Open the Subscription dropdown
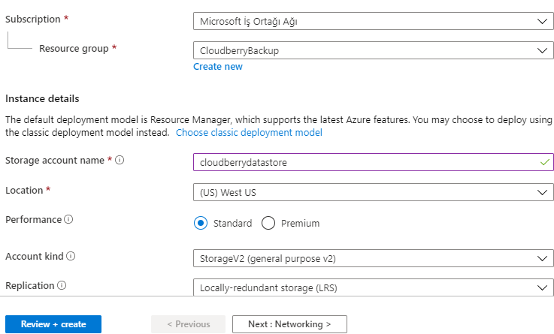554x334 pixels. click(373, 21)
